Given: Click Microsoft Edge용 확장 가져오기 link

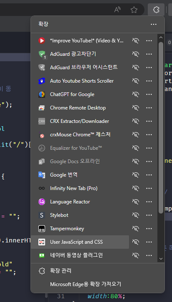Looking at the screenshot, I should (x=86, y=284).
